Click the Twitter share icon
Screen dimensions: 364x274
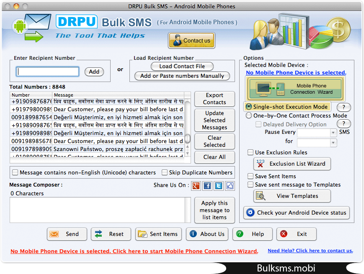[x=219, y=186]
